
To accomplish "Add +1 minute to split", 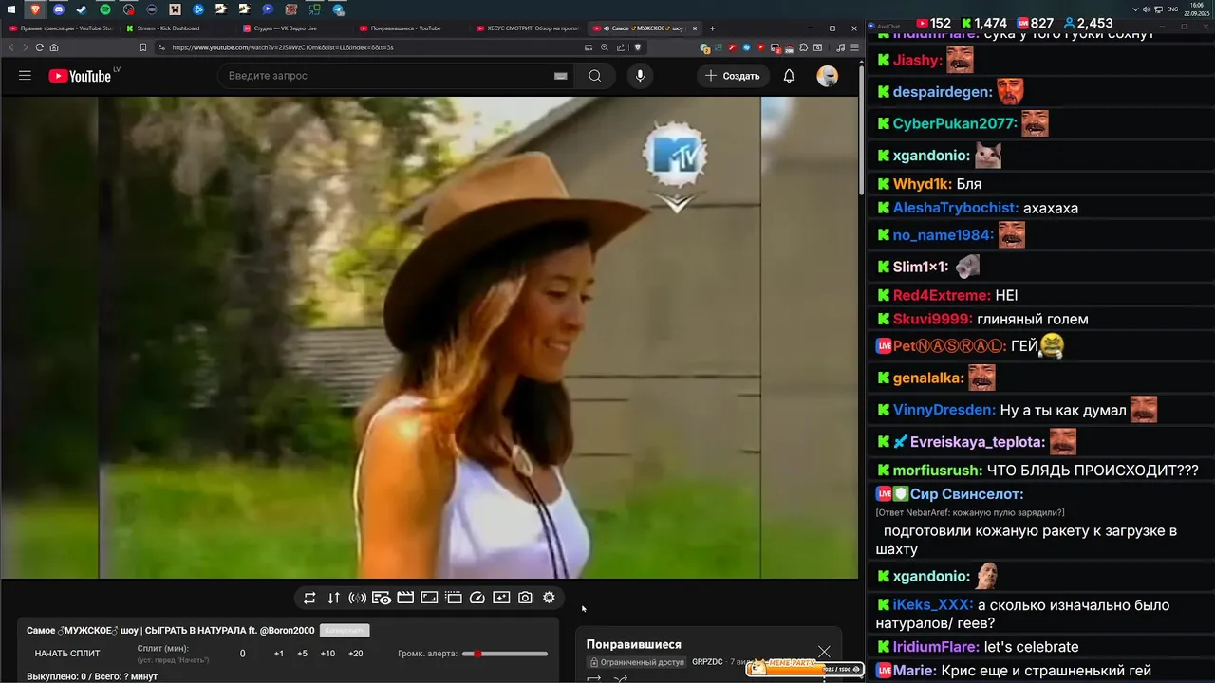I will click(279, 654).
